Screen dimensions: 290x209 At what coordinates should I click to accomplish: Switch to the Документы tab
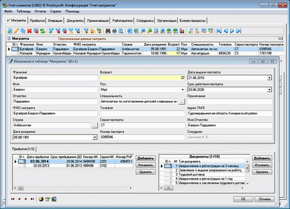(75, 21)
